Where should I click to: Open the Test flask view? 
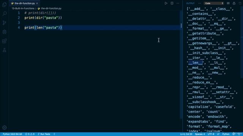[x=4, y=50]
